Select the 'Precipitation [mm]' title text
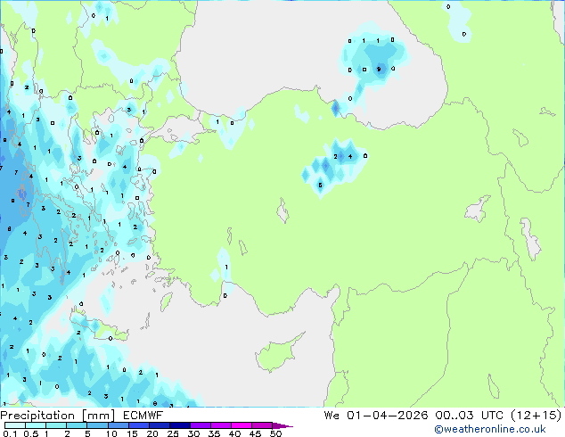Viewport: 565px width, 437px height. coord(58,416)
